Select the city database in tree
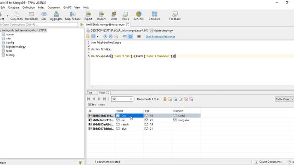Screen dimensions: 294x165 click(x=8, y=38)
